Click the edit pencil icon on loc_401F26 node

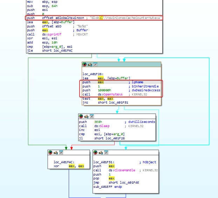click(90, 65)
